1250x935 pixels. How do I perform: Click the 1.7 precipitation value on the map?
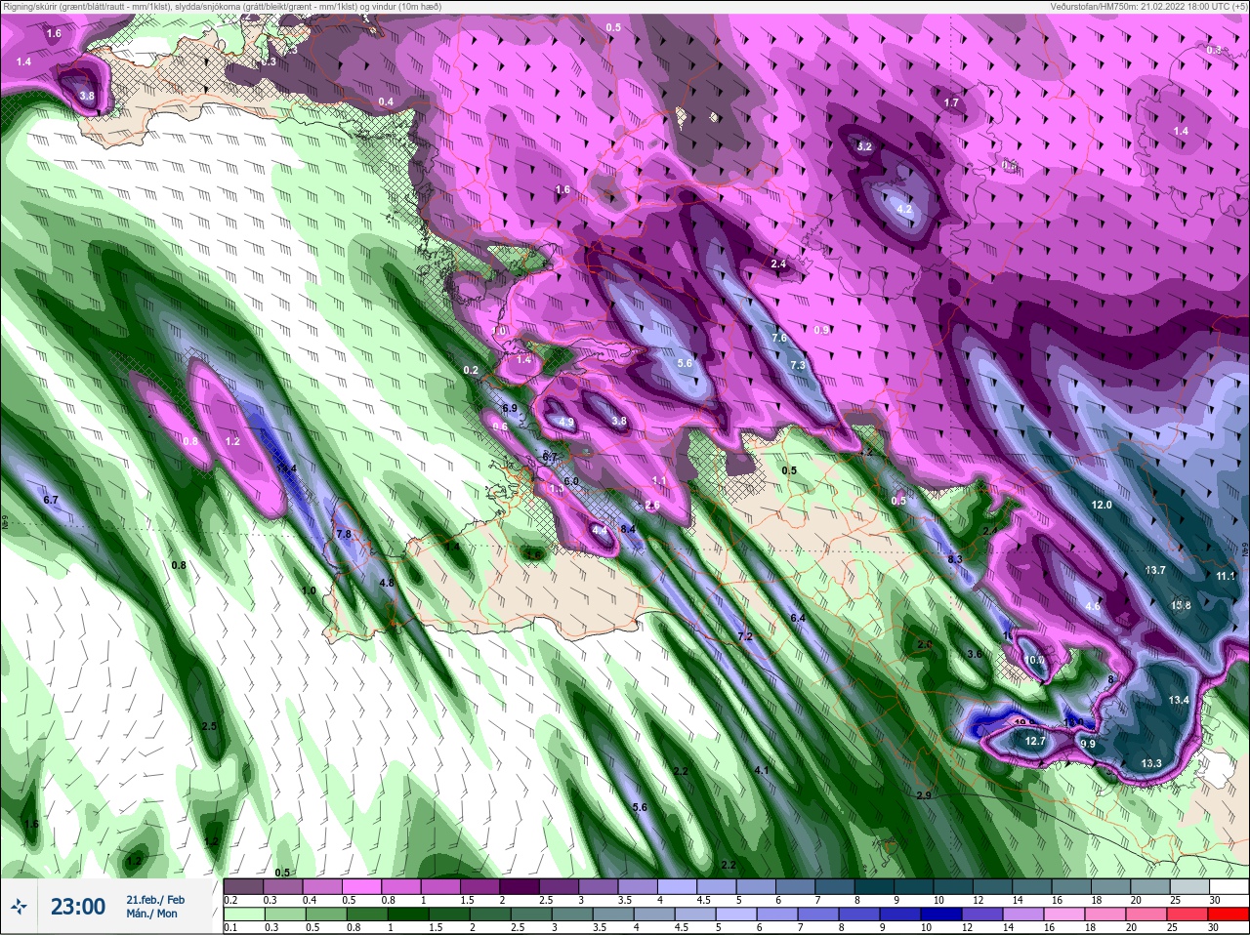tap(951, 102)
